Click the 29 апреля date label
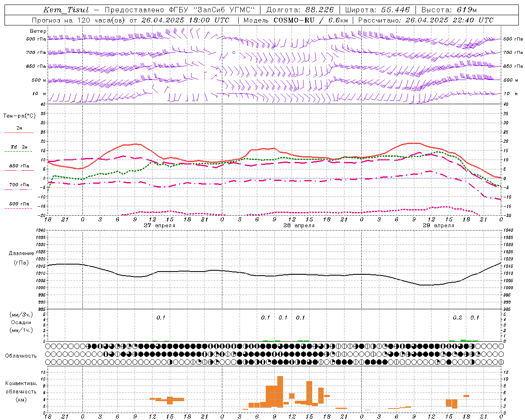 [439, 226]
